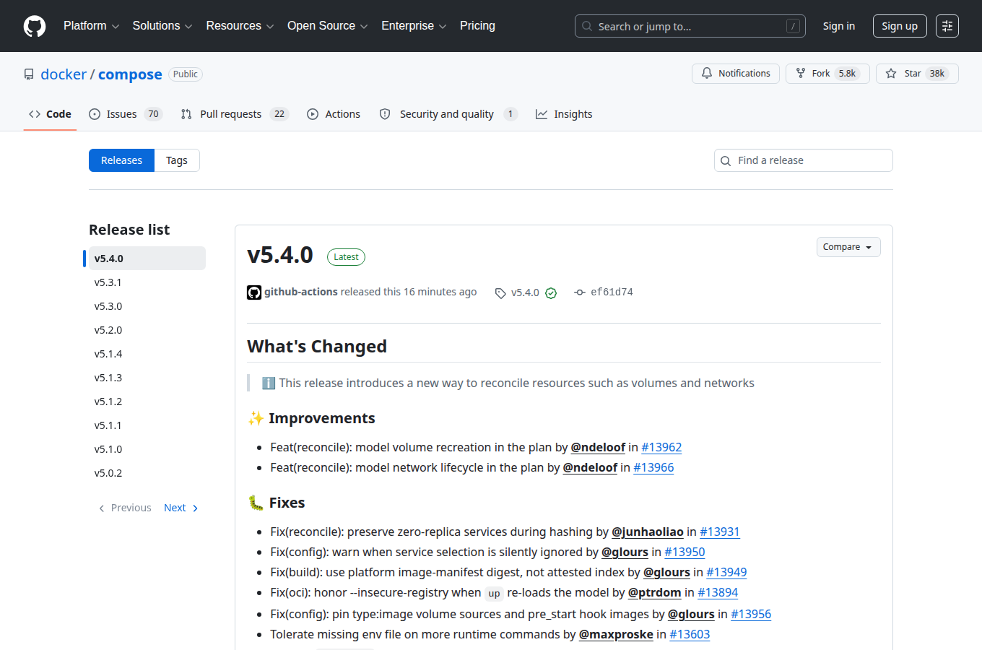Open github-actions author link
The image size is (982, 650).
click(301, 292)
